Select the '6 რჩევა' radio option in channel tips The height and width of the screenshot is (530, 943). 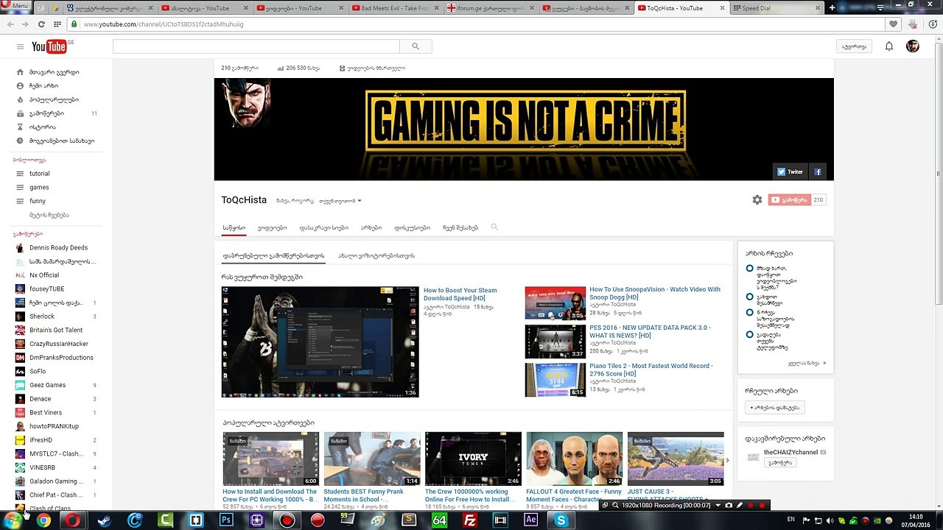pos(749,313)
